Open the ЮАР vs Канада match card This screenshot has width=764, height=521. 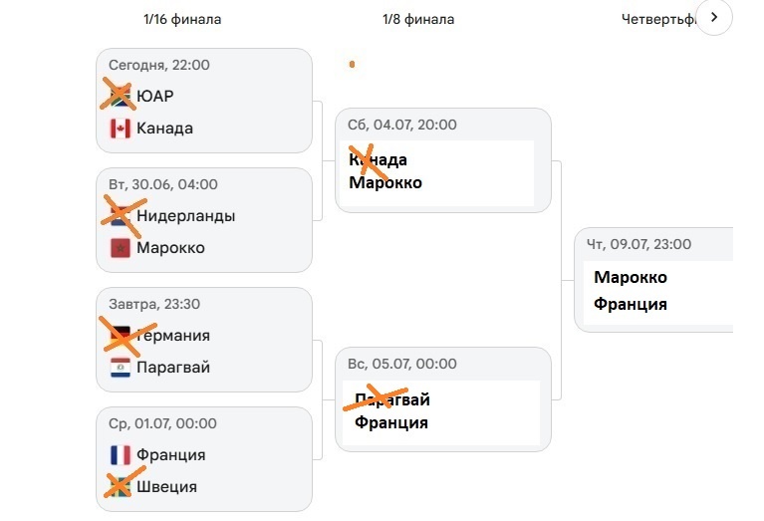(x=204, y=101)
